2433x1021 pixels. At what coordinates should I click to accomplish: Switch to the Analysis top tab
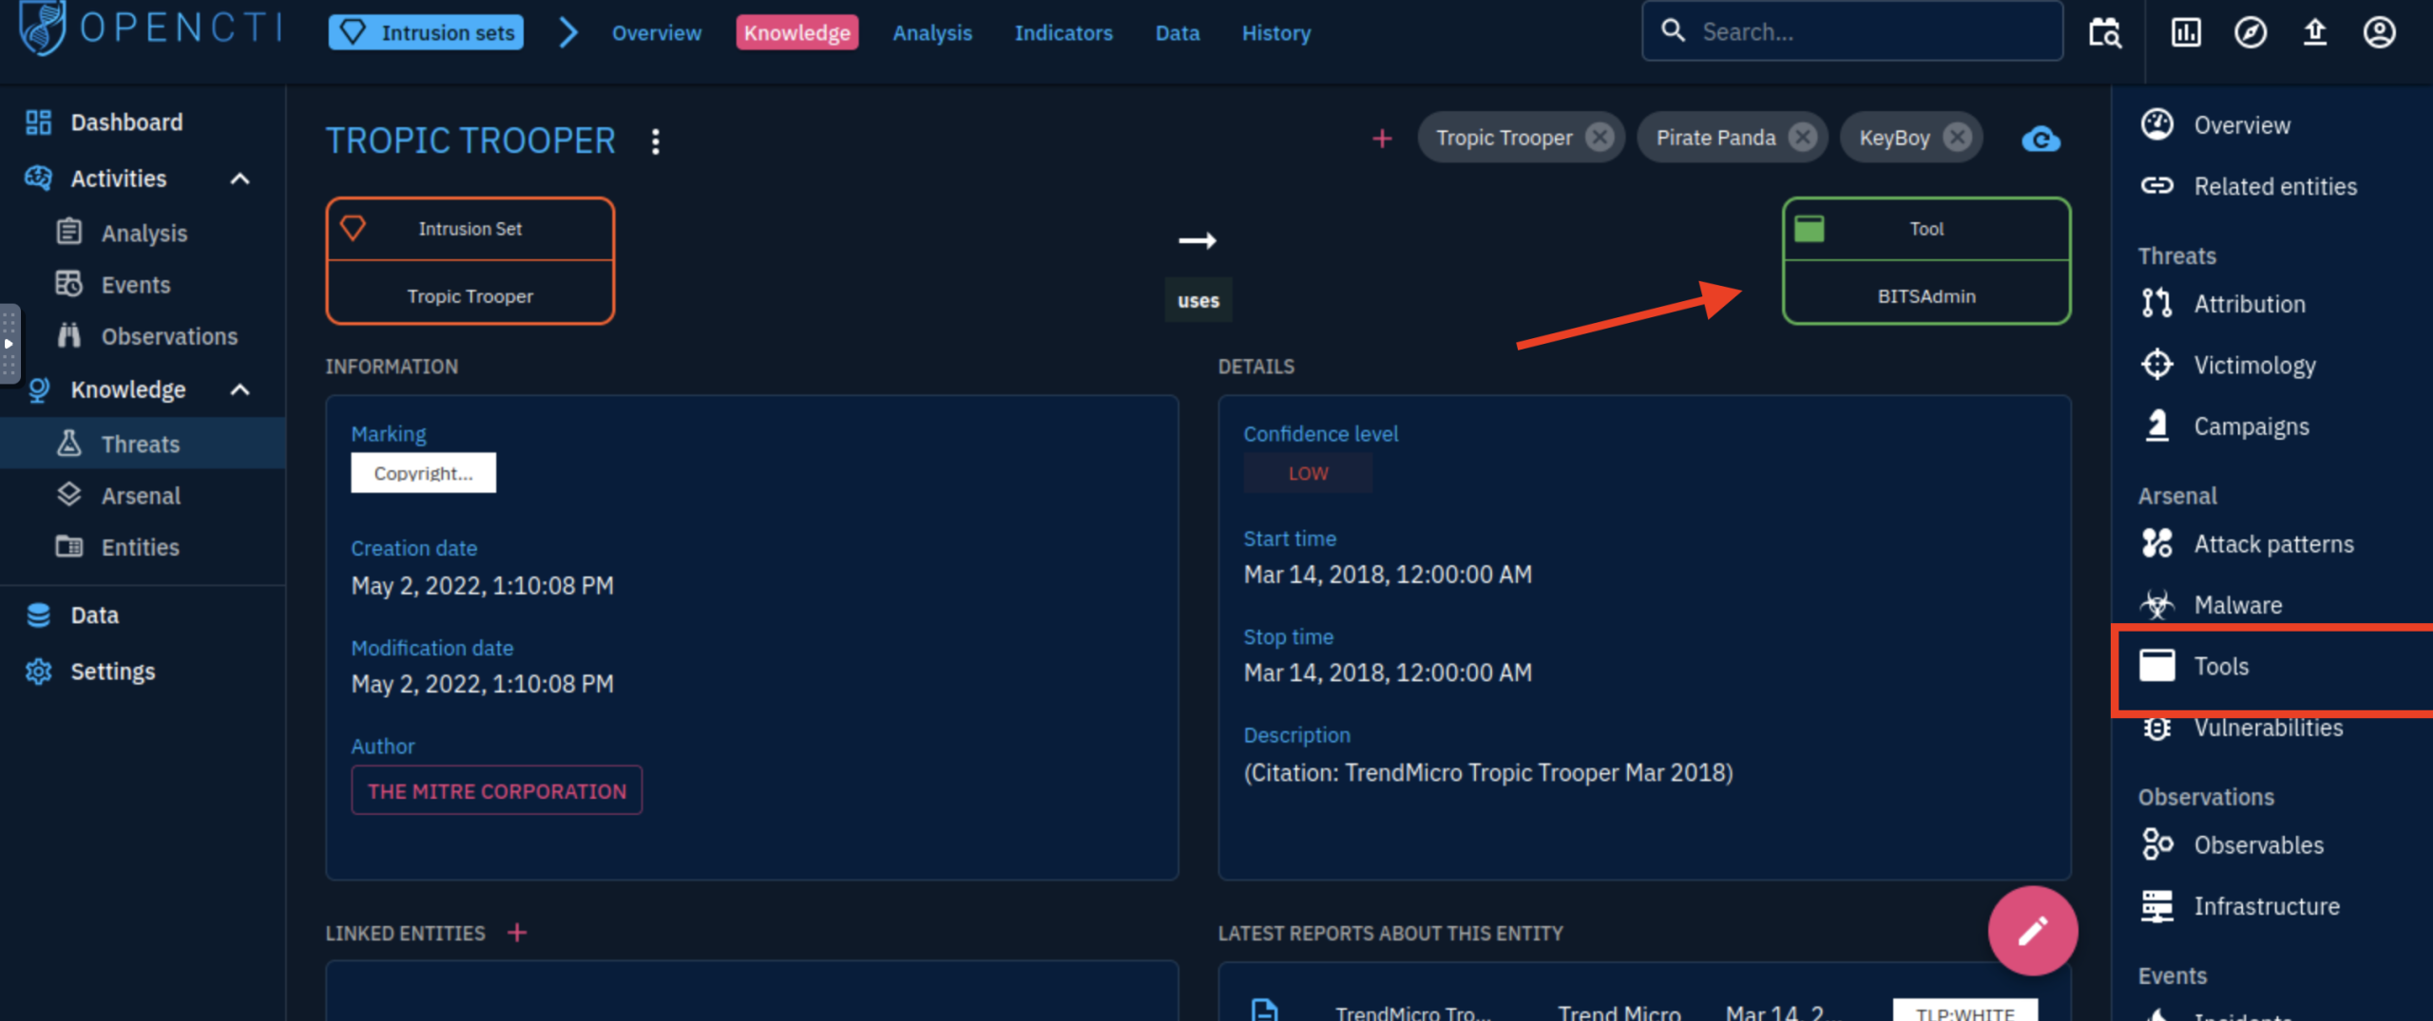click(x=932, y=32)
